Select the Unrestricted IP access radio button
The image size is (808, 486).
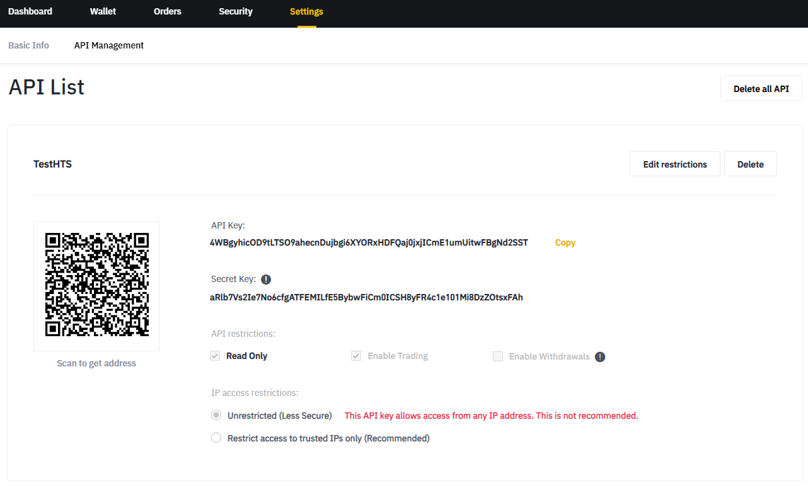pos(216,415)
